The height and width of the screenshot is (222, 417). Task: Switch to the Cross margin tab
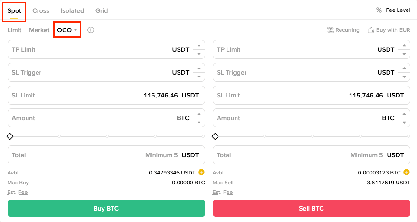coord(41,10)
